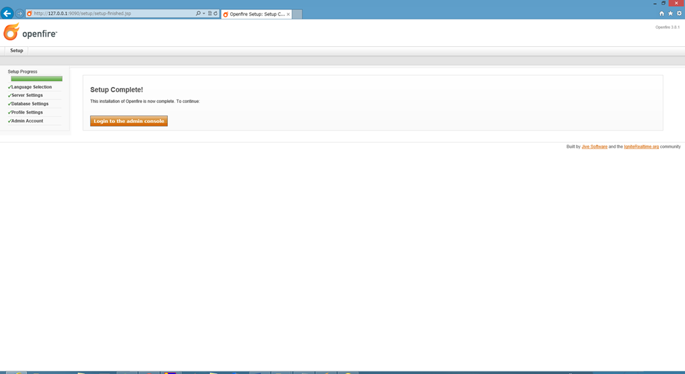This screenshot has height=374, width=685.
Task: Go back with the browser back arrow
Action: [7, 13]
